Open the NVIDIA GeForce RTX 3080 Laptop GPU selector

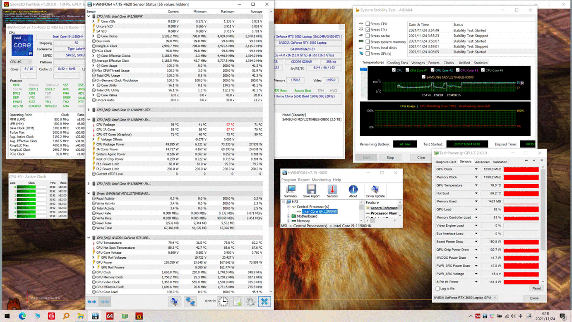pyautogui.click(x=465, y=298)
